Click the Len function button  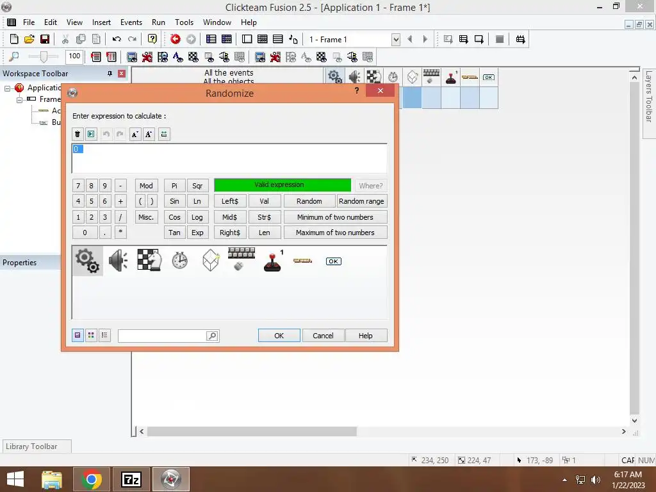[x=265, y=233]
